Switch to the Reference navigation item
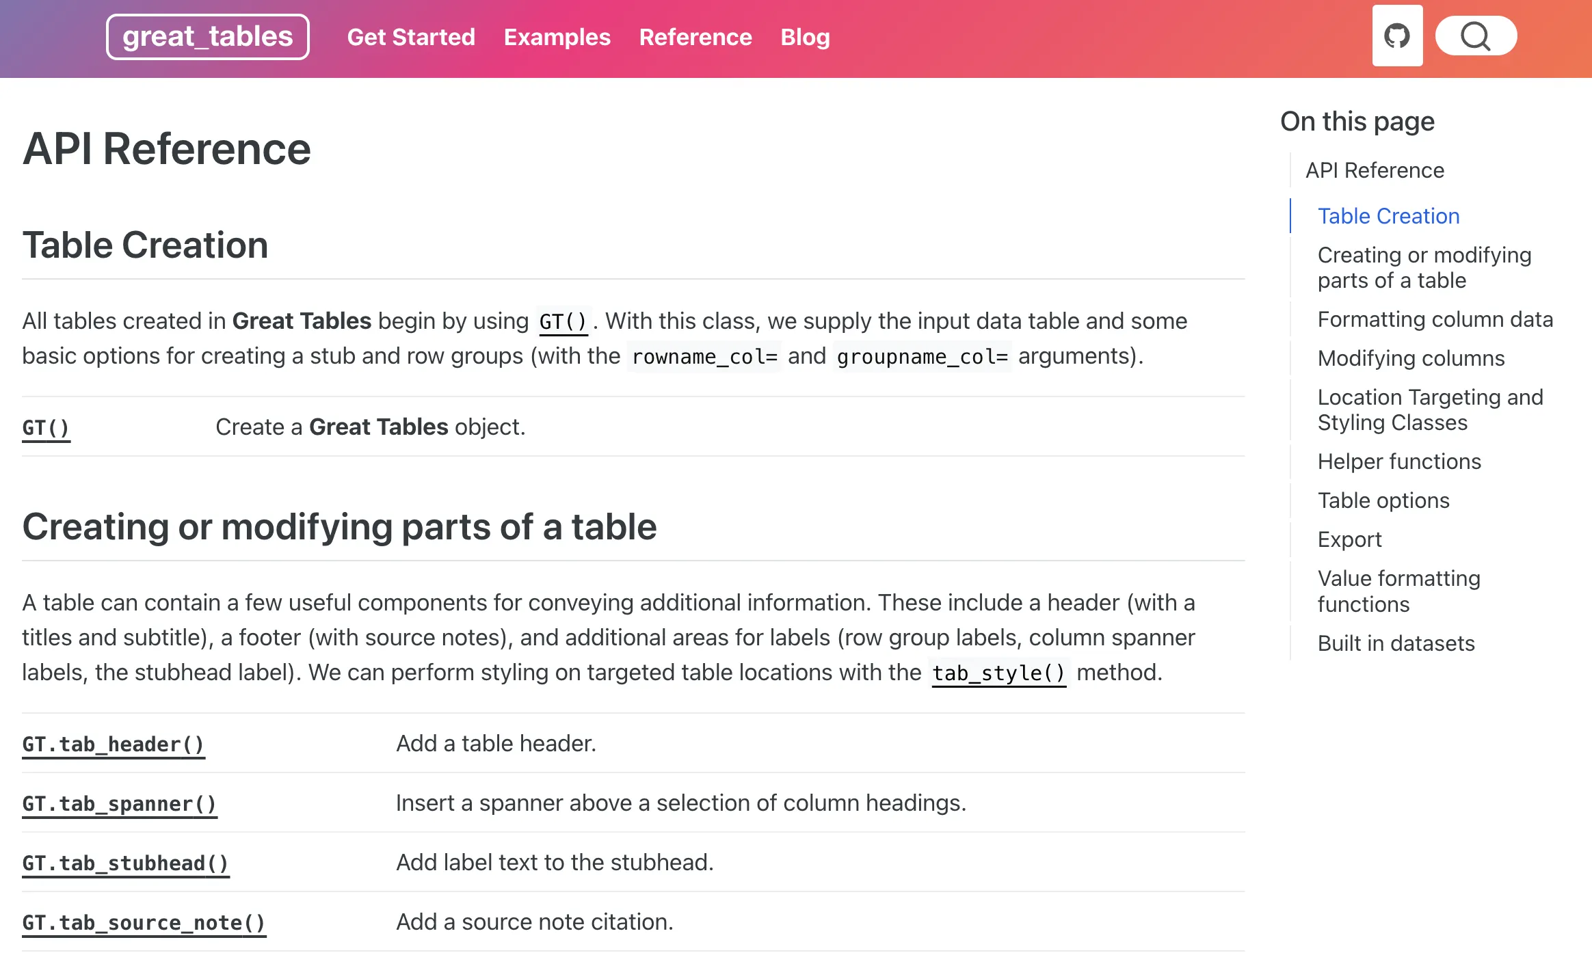This screenshot has height=968, width=1592. pos(695,37)
